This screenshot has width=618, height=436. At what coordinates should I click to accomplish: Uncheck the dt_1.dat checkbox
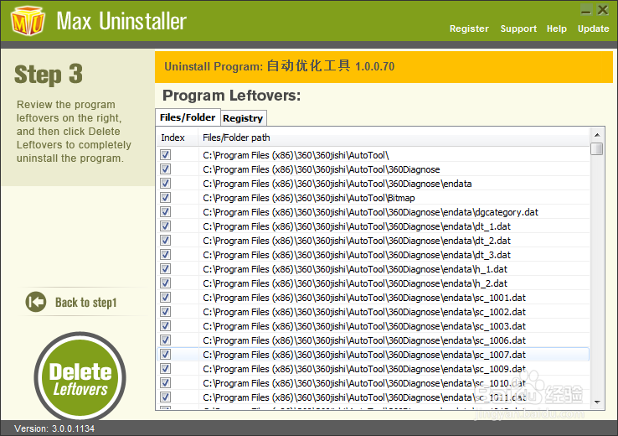click(x=166, y=226)
